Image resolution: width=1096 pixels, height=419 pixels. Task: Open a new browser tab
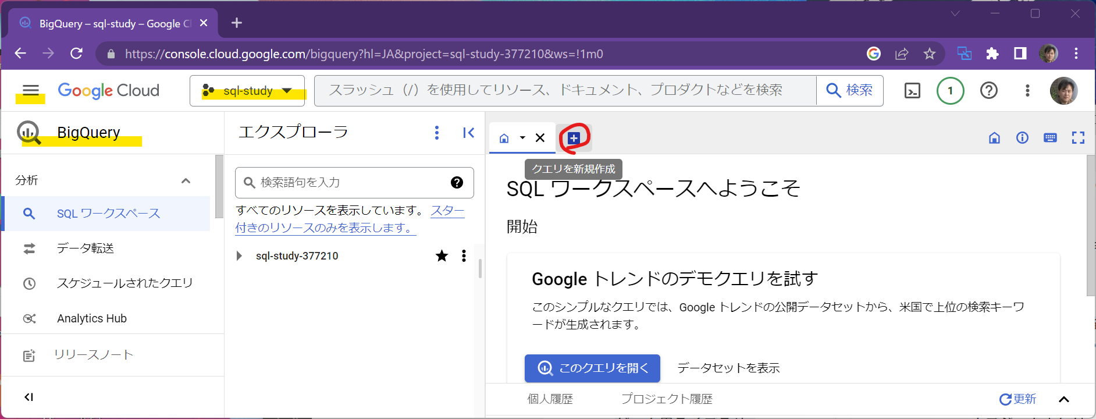pyautogui.click(x=236, y=23)
